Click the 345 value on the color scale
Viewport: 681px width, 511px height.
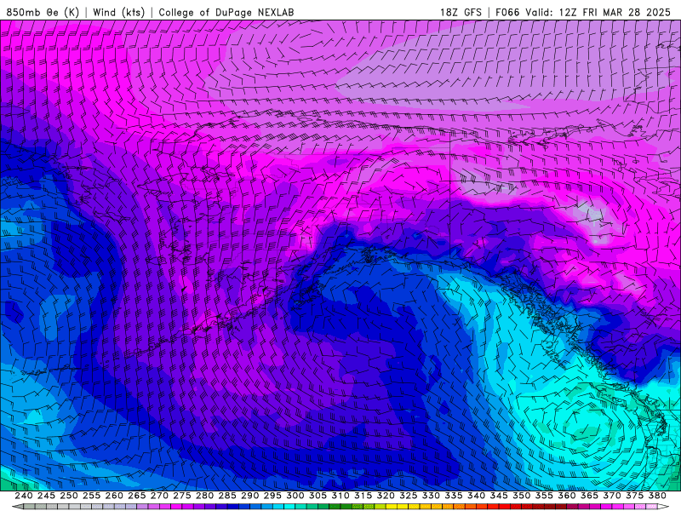tap(499, 496)
